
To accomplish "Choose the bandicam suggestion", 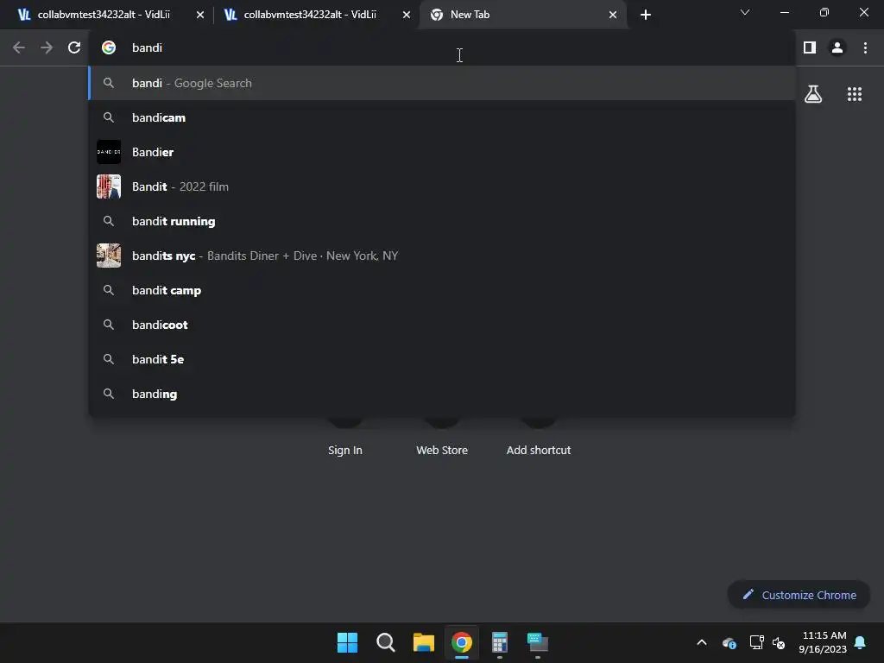I will point(442,117).
